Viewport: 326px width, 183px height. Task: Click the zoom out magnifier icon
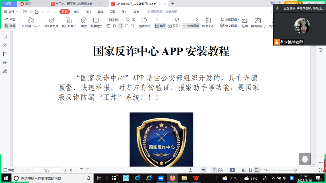point(128,20)
